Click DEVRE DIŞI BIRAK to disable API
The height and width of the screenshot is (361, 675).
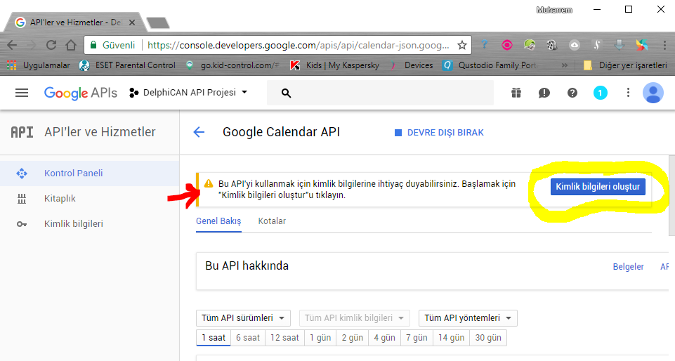tap(439, 133)
